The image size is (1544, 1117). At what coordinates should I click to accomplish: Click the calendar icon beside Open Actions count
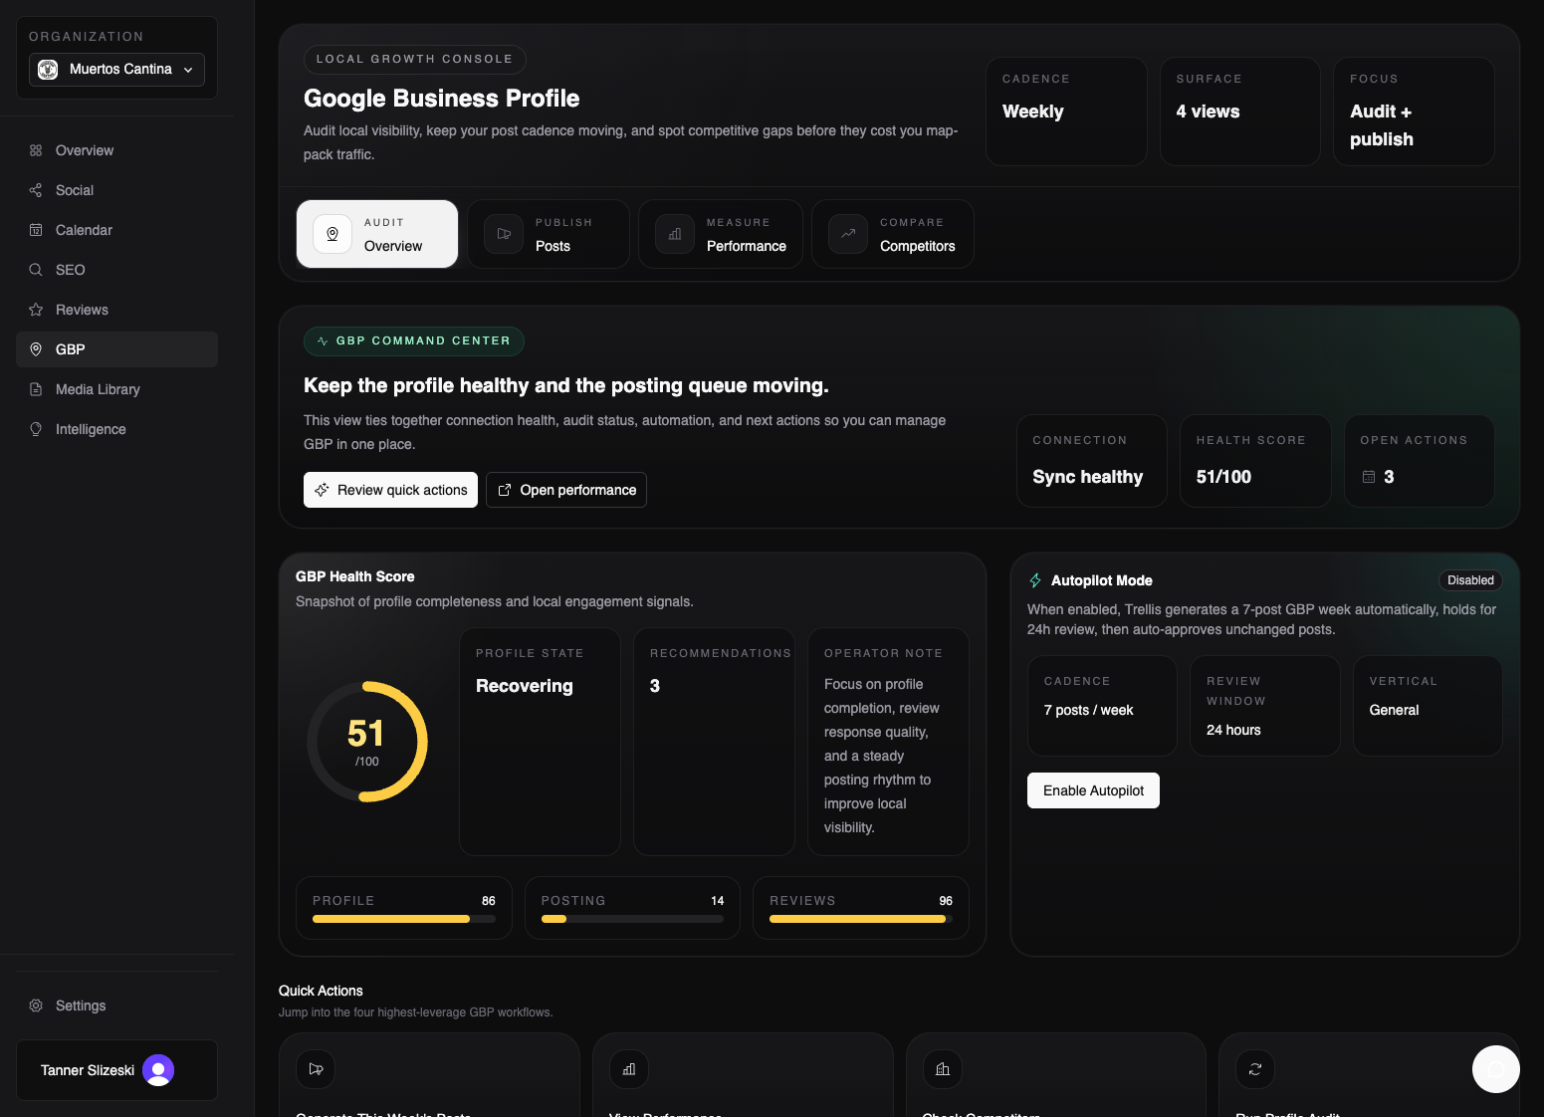click(1368, 477)
